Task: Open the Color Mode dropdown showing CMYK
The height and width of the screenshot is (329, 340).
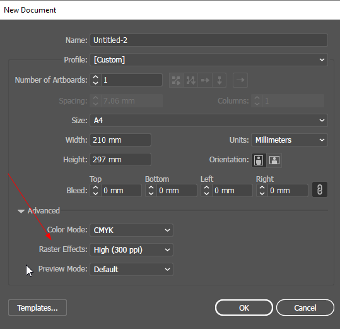Action: tap(131, 230)
